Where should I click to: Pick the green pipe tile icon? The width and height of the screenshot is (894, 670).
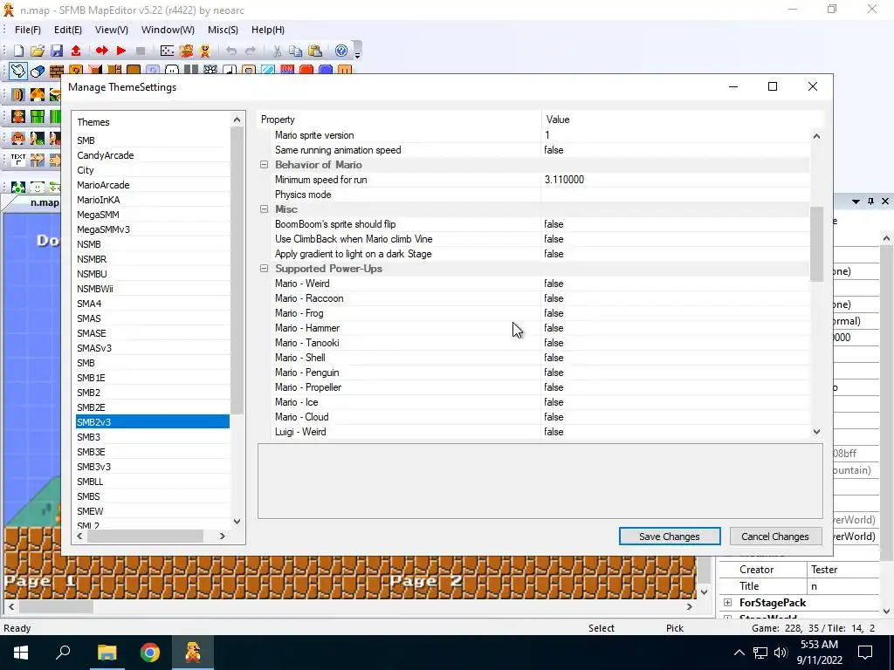click(38, 117)
